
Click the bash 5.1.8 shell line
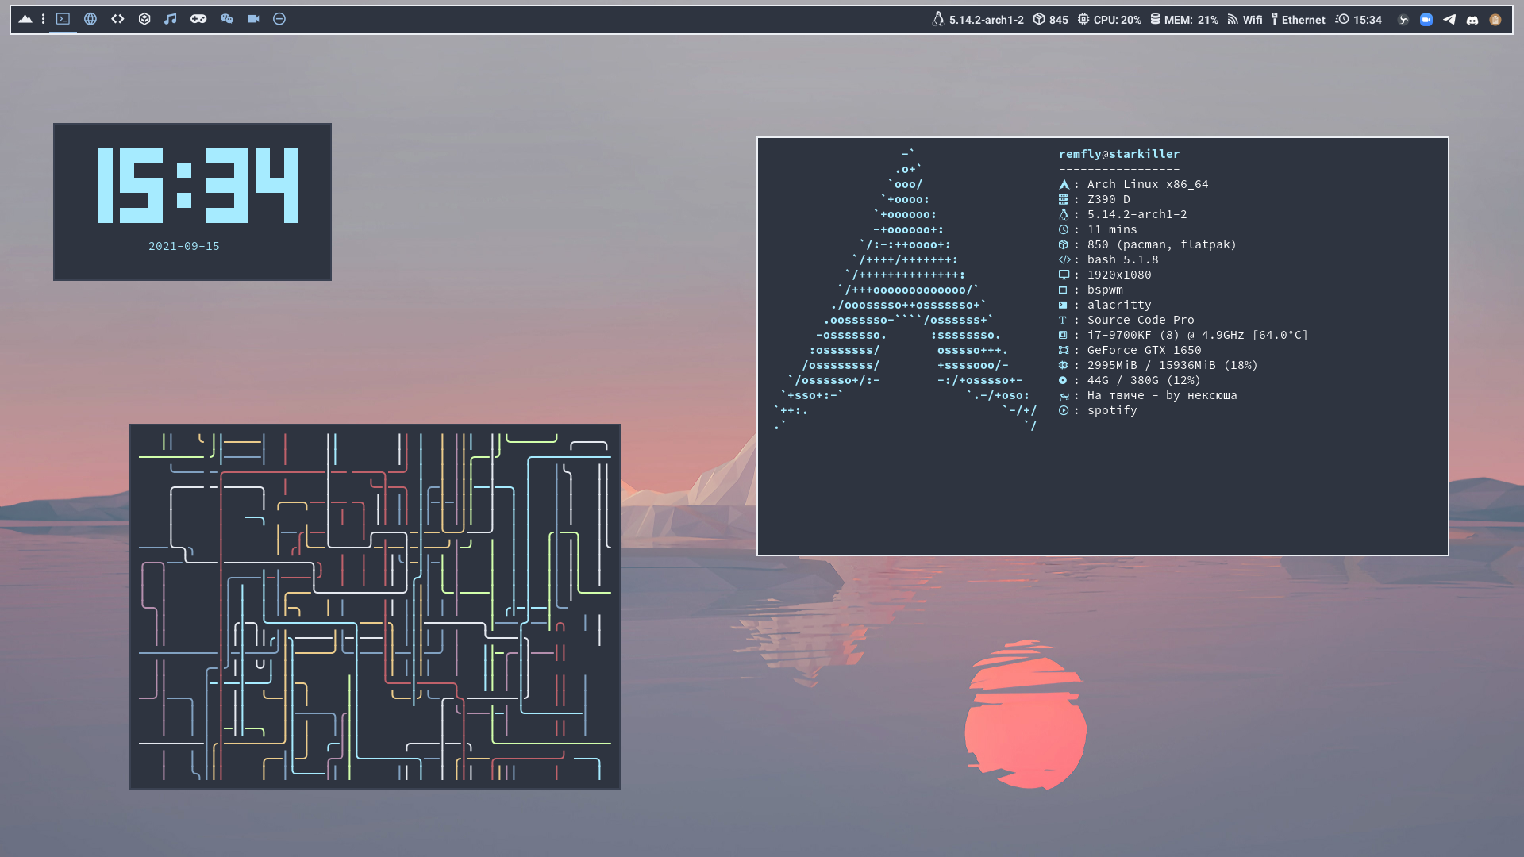pos(1109,259)
